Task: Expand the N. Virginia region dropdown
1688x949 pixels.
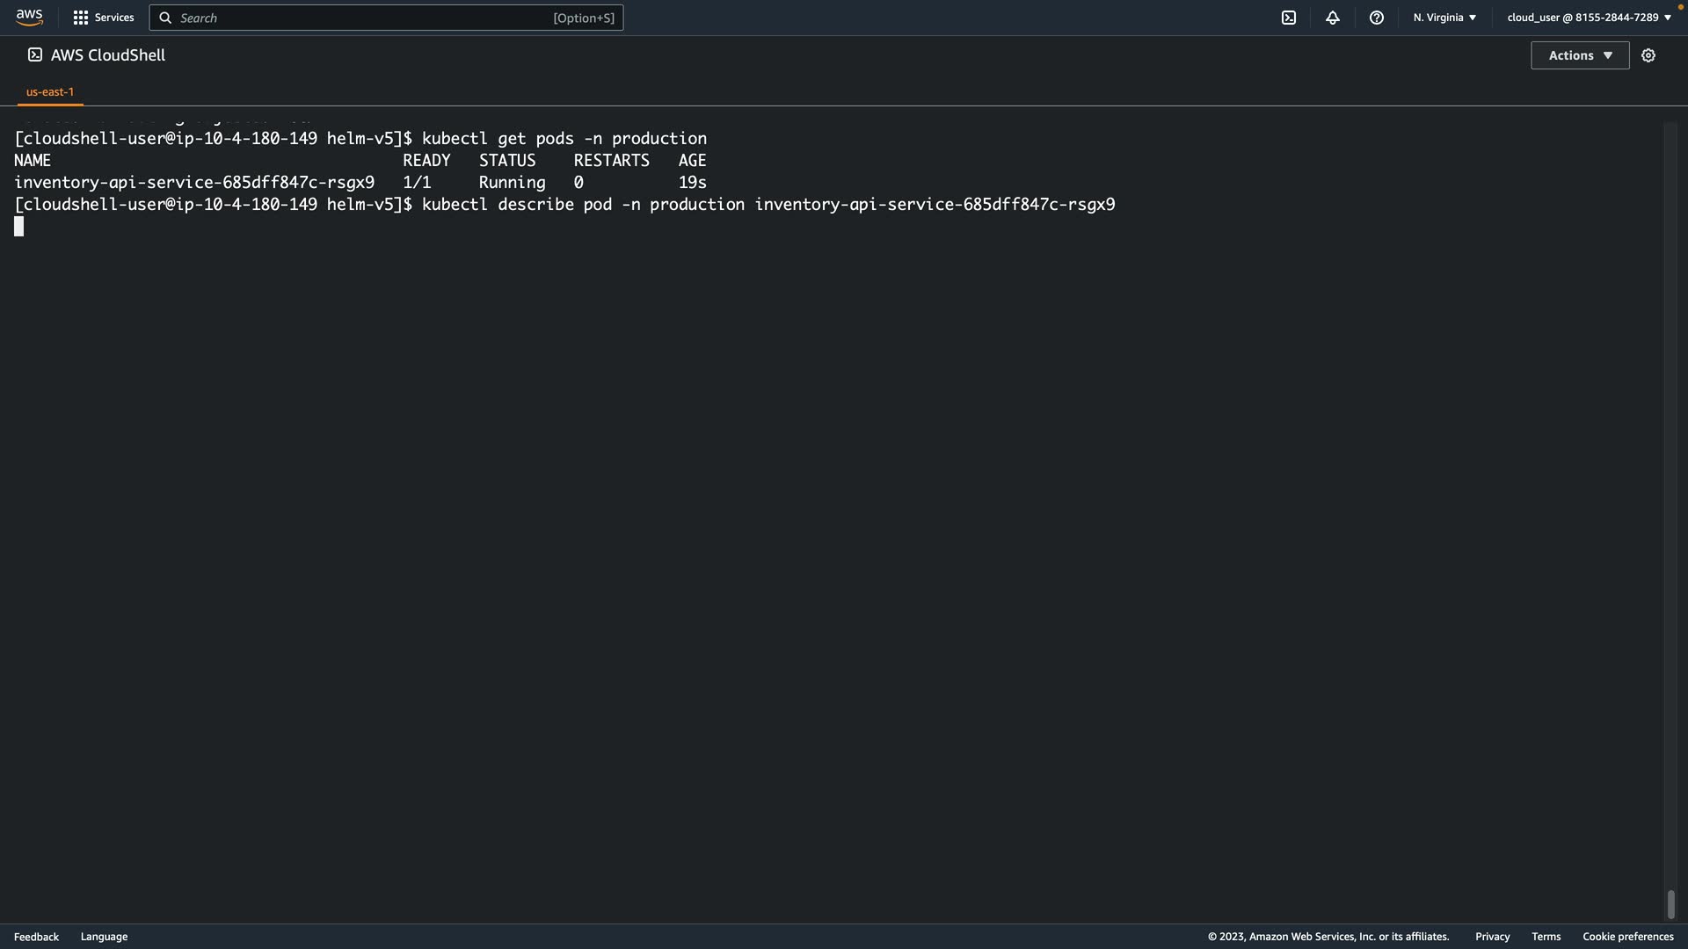Action: point(1444,18)
